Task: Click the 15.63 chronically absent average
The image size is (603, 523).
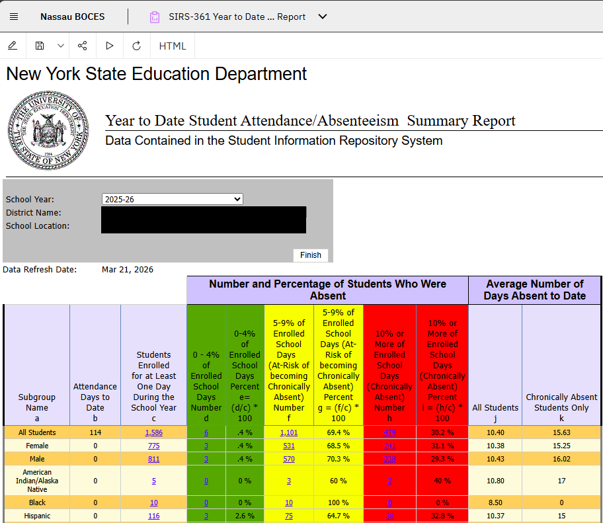Action: click(561, 432)
